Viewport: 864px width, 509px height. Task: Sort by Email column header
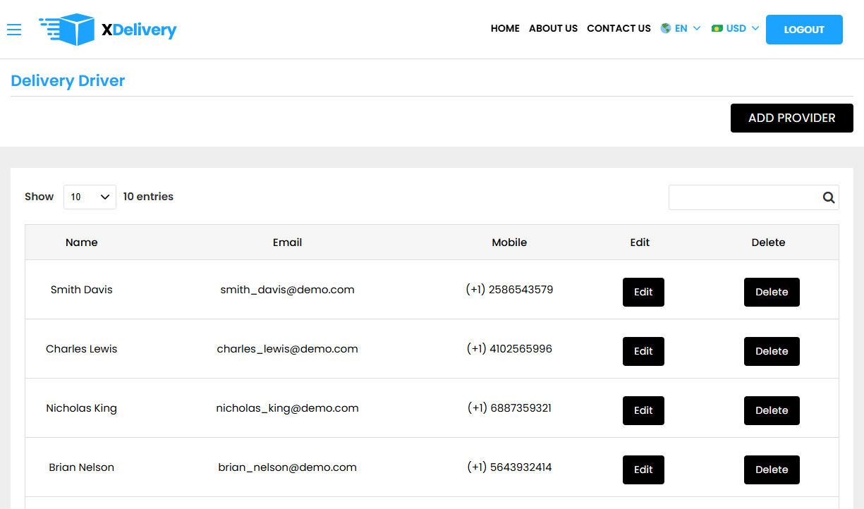[287, 242]
